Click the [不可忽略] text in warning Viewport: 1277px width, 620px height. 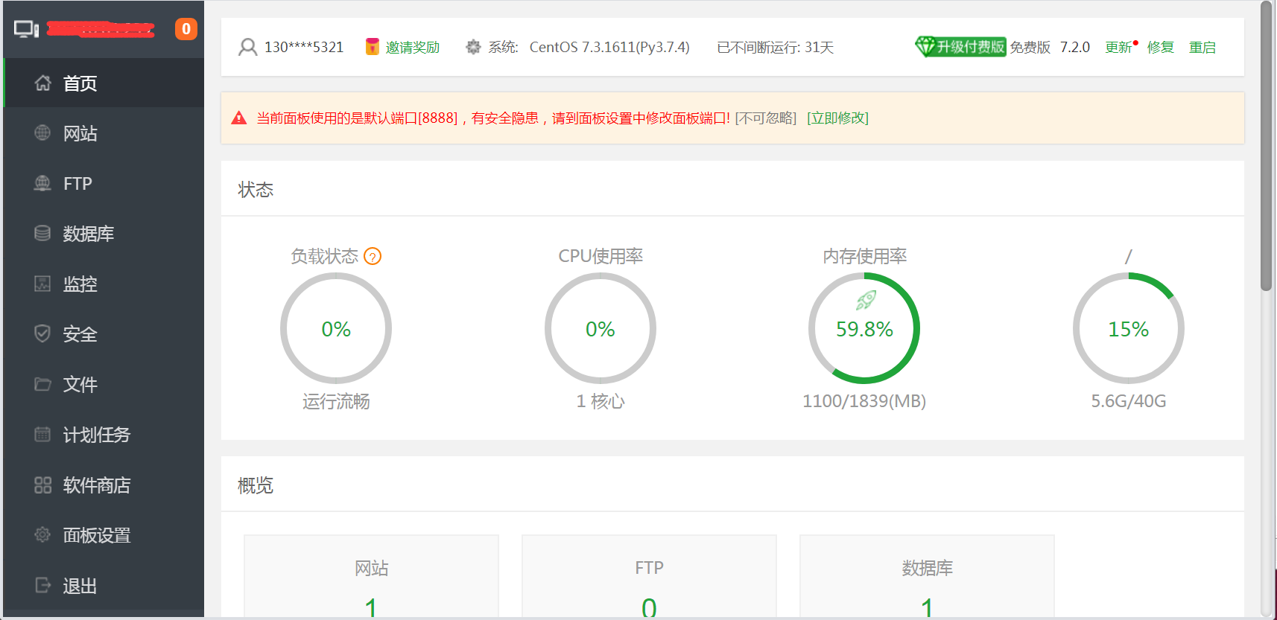pos(765,118)
